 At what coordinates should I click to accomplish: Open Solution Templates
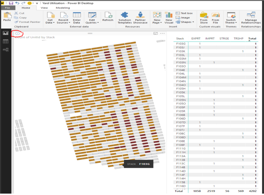[125, 18]
